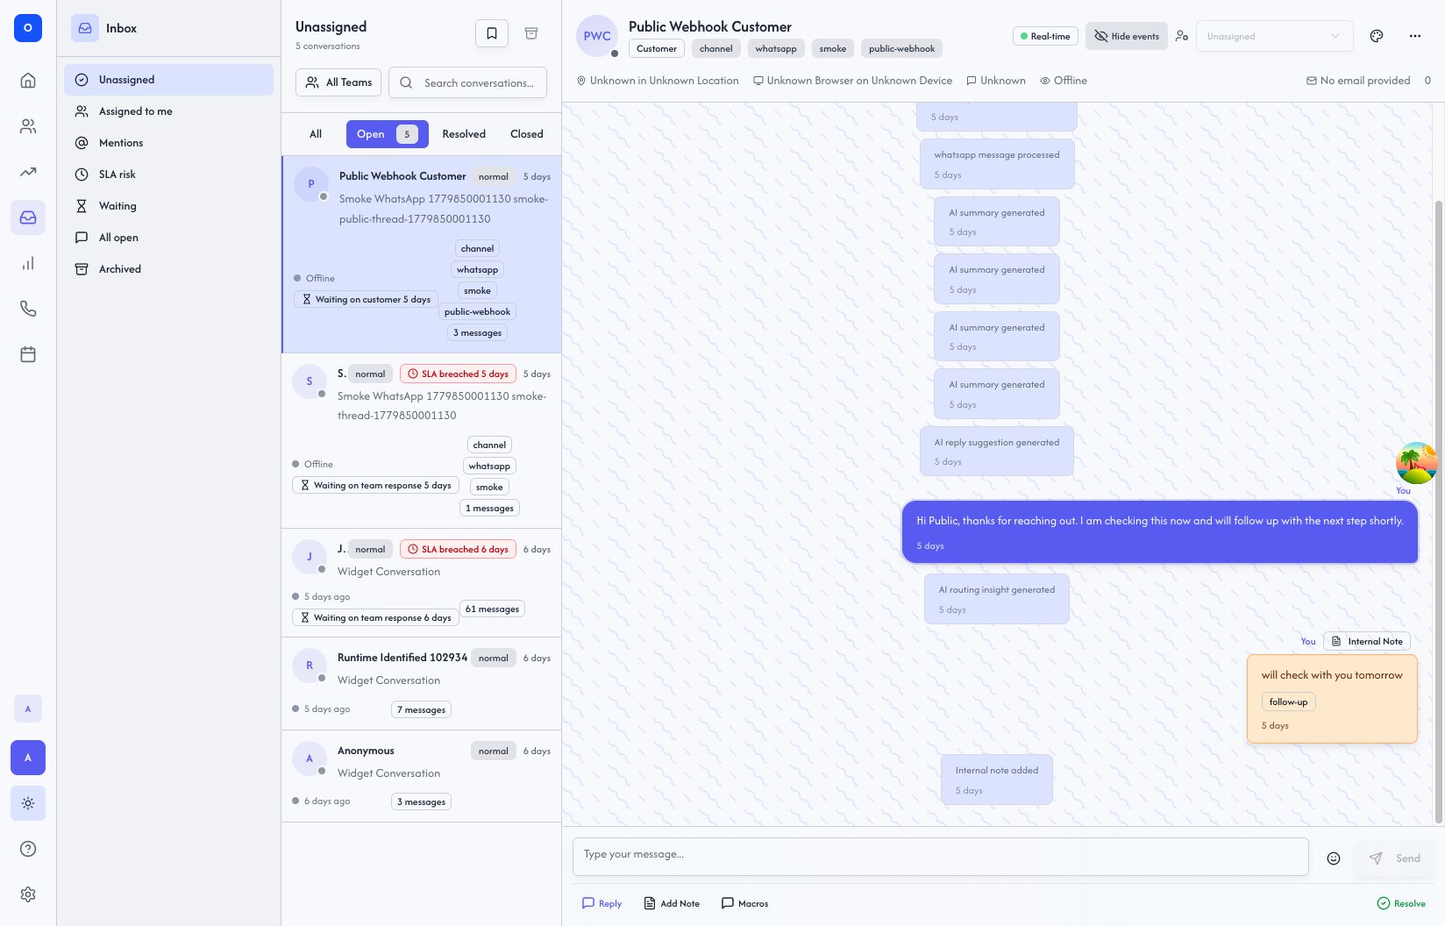Click the Send button
The height and width of the screenshot is (926, 1445).
pyautogui.click(x=1395, y=858)
